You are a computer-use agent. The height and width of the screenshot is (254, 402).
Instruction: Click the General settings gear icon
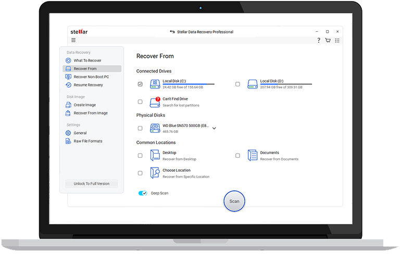pos(68,133)
